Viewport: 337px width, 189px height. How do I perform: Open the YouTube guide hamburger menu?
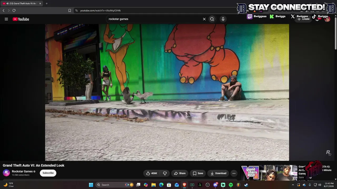click(6, 19)
